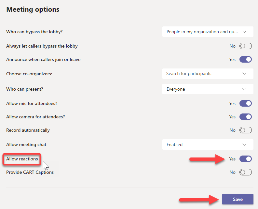
Task: Turn off camera for attendees switch
Action: point(245,117)
